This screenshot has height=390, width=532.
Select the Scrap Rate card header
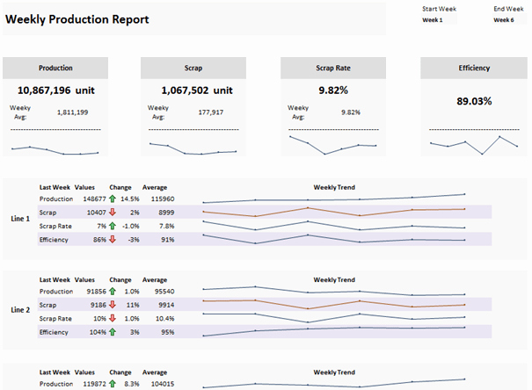point(333,69)
